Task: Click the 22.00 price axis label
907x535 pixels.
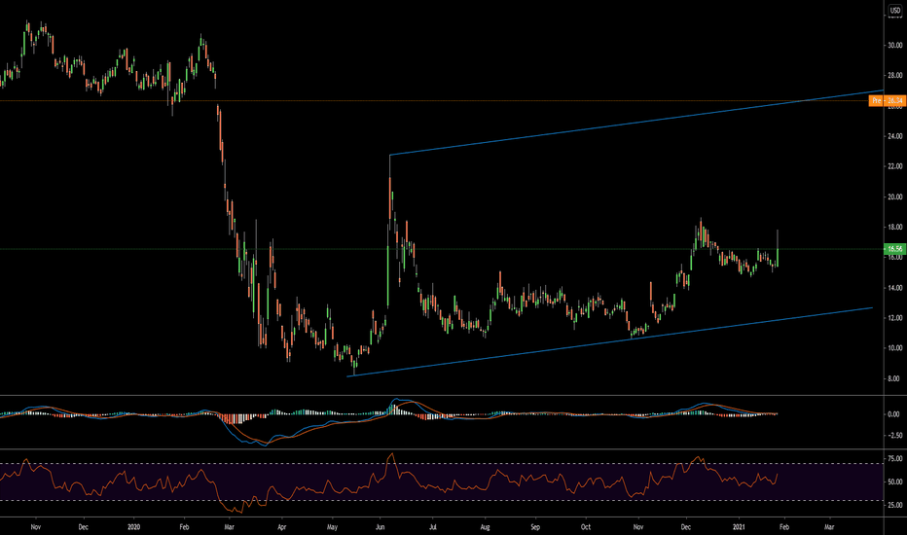Action: 895,166
